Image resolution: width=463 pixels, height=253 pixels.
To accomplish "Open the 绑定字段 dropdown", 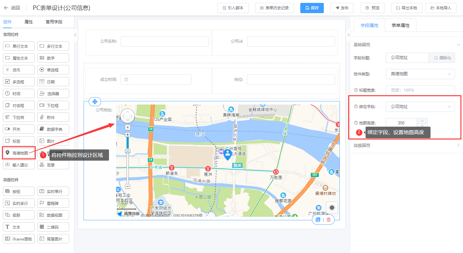I will (420, 107).
